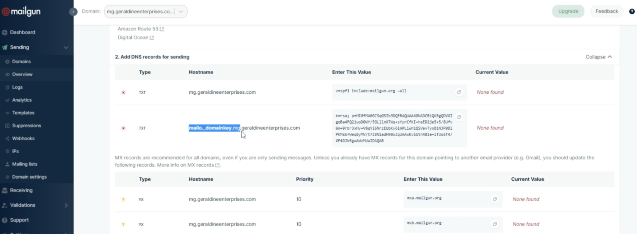This screenshot has width=637, height=234.
Task: Open Domain settings via the gear icon
Action: (x=7, y=177)
